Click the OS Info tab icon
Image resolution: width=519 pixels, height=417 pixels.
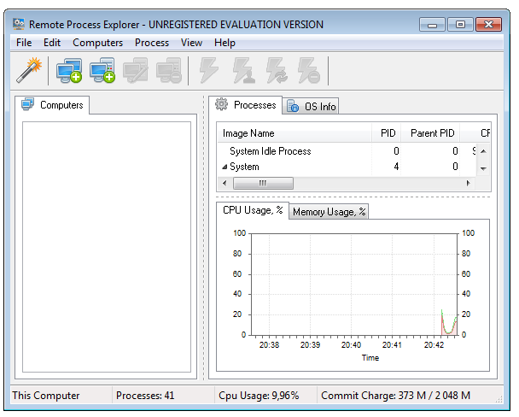click(292, 106)
